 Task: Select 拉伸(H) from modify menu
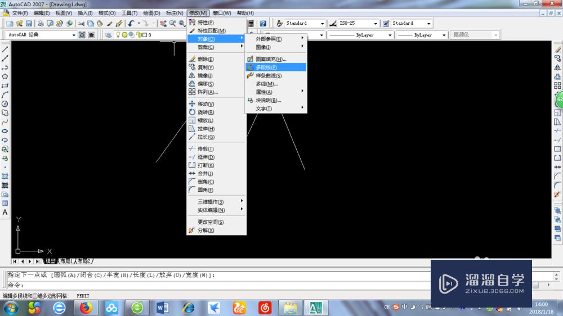pyautogui.click(x=217, y=128)
